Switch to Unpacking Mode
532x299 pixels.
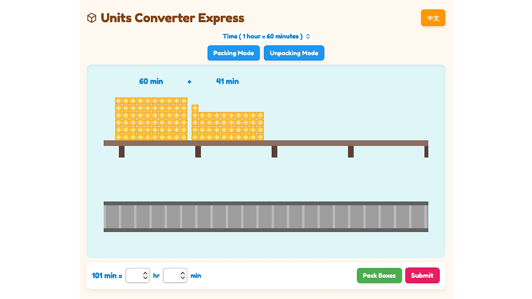point(294,53)
